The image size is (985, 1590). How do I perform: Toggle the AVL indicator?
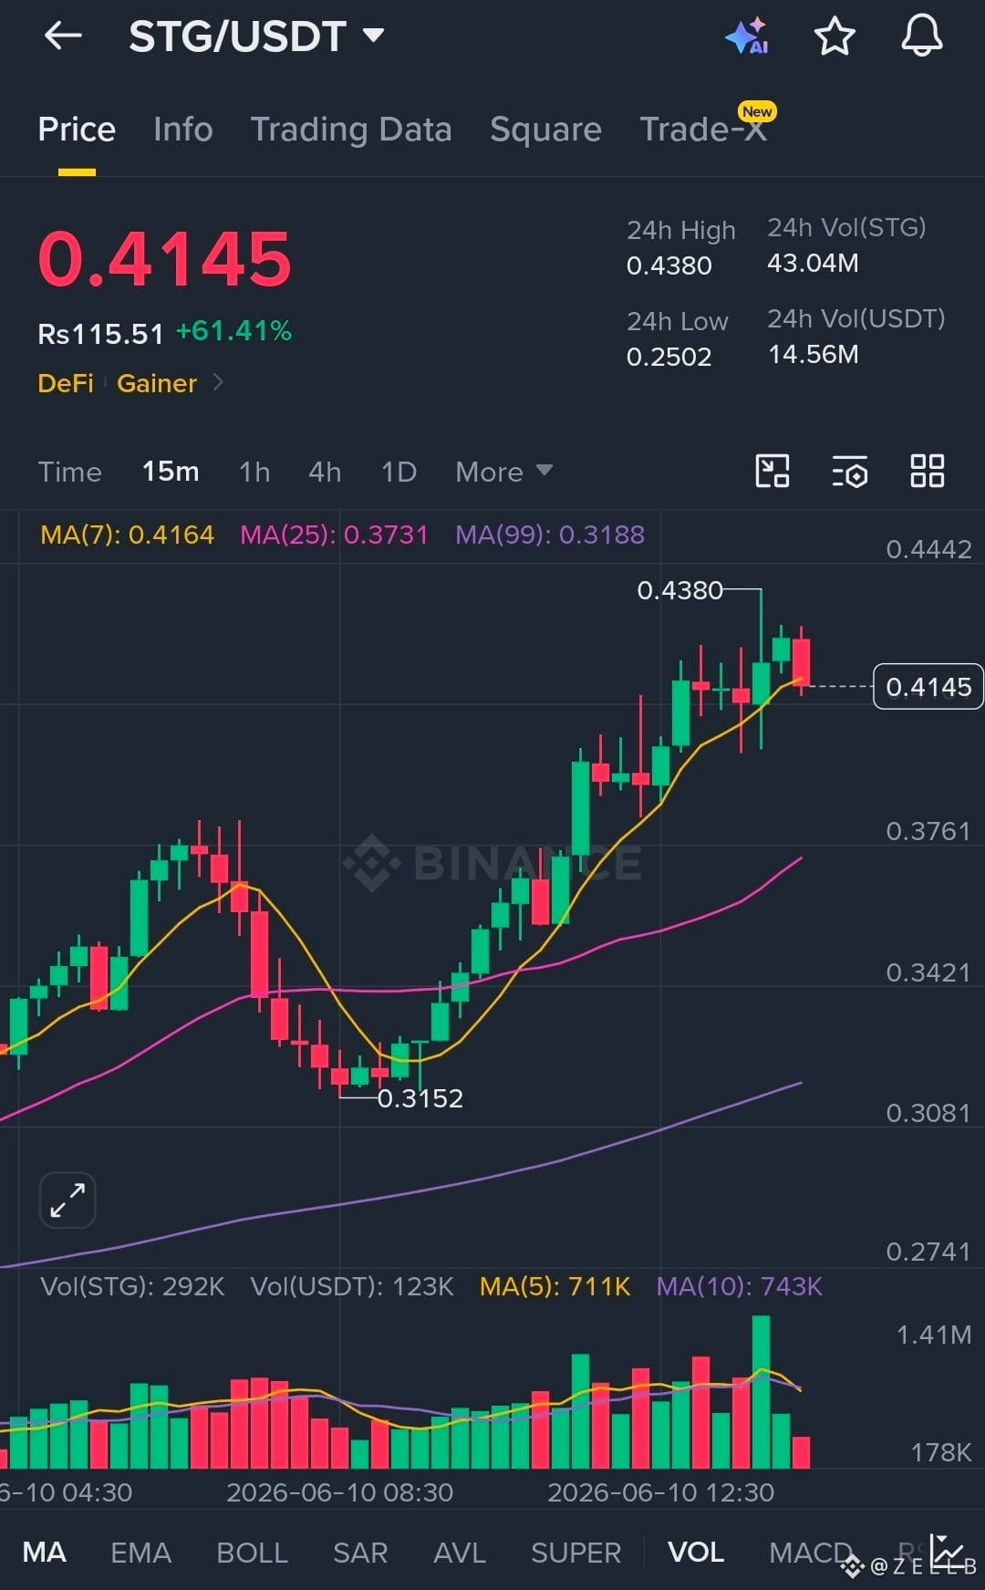460,1552
